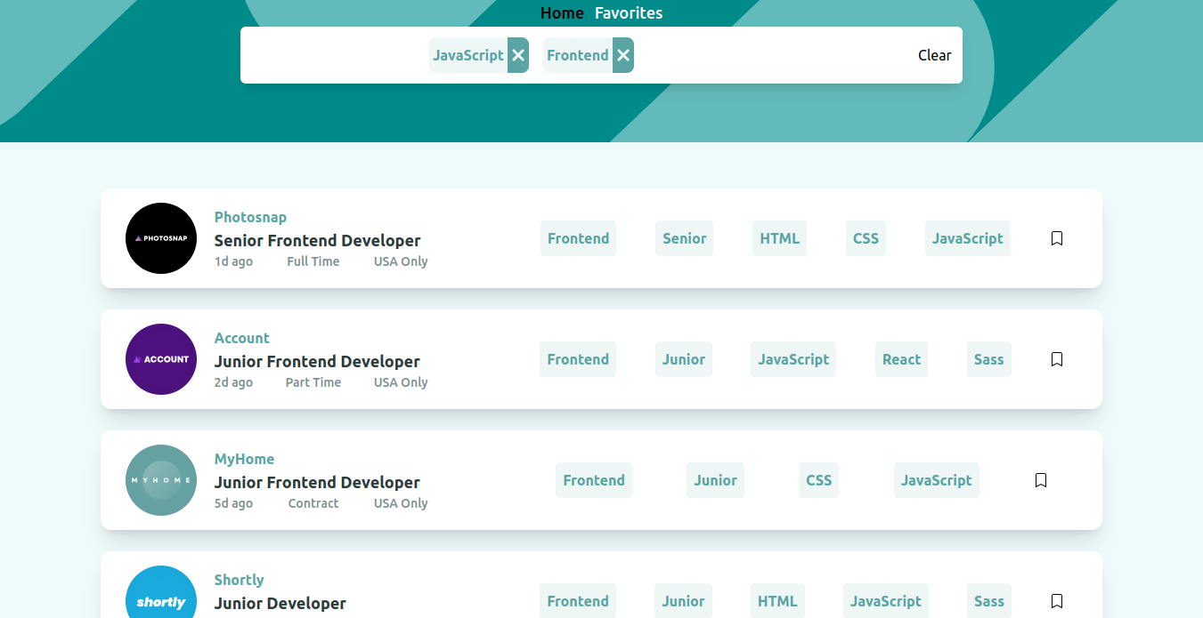Click the Shortly company name
Image resolution: width=1203 pixels, height=618 pixels.
pos(240,580)
